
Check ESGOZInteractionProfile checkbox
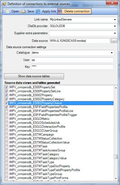pyautogui.click(x=6, y=127)
